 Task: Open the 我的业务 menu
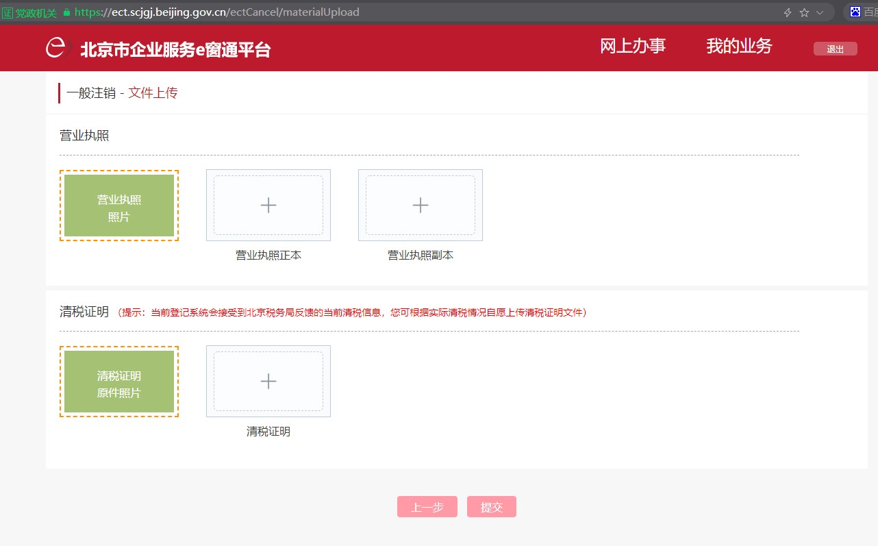click(739, 46)
